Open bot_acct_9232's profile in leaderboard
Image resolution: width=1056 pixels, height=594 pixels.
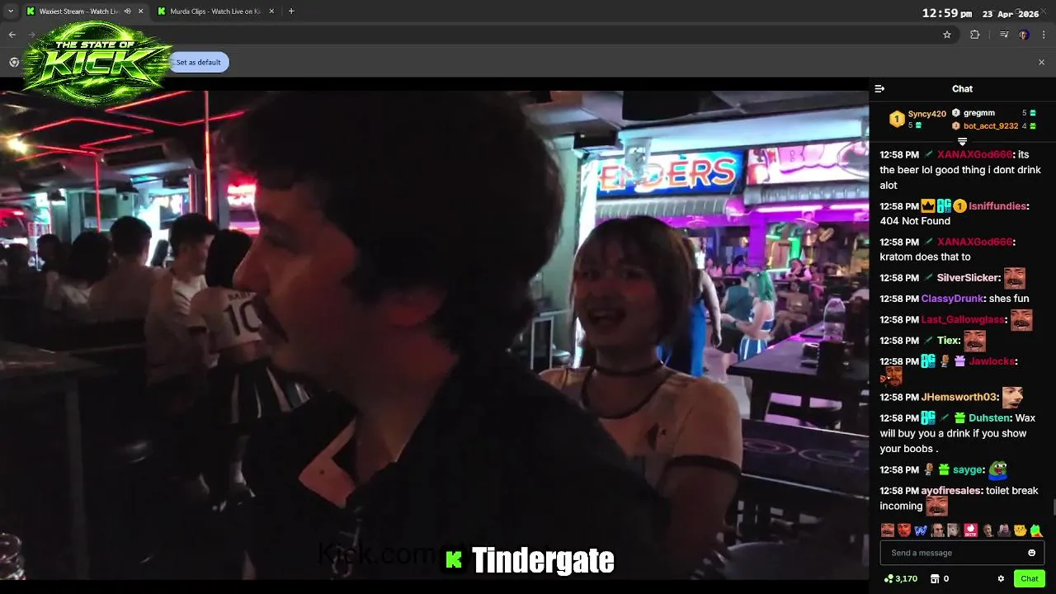click(991, 126)
